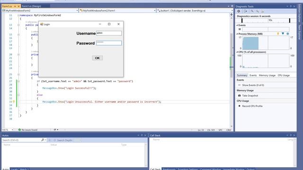Click the Diagnostic Tools select tools/output icon

pyautogui.click(x=245, y=11)
